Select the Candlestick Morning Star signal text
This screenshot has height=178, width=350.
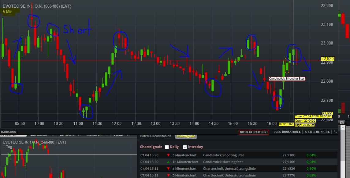pyautogui.click(x=223, y=162)
